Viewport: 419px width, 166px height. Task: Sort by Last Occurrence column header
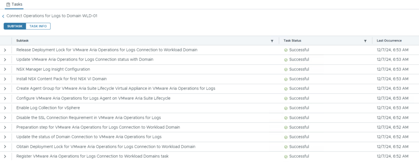389,41
